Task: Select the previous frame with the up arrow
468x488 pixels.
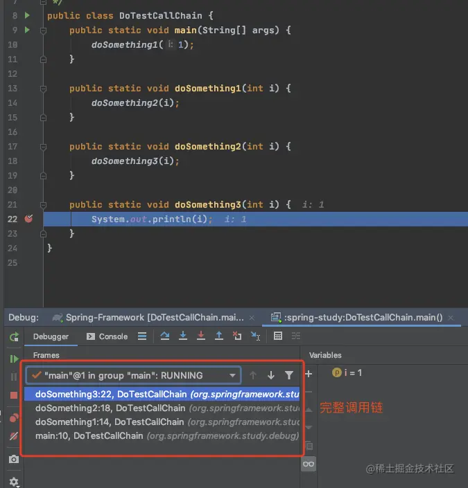Action: [253, 375]
